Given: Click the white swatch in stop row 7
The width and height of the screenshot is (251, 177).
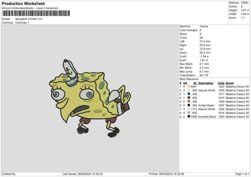Looking at the screenshot, I should click(x=189, y=109).
